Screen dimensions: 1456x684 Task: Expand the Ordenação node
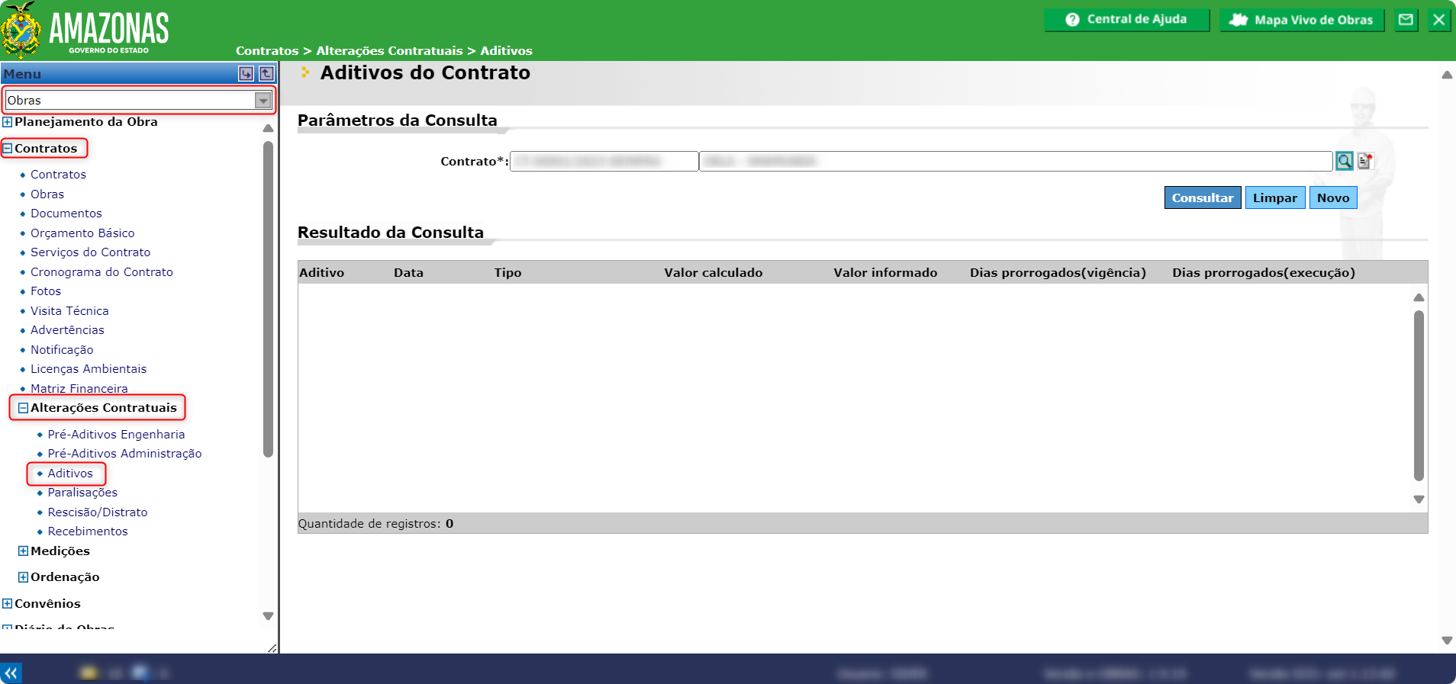tap(23, 577)
